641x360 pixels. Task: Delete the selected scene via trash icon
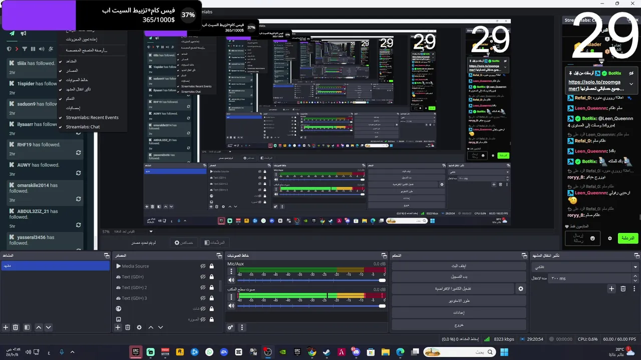pos(16,327)
